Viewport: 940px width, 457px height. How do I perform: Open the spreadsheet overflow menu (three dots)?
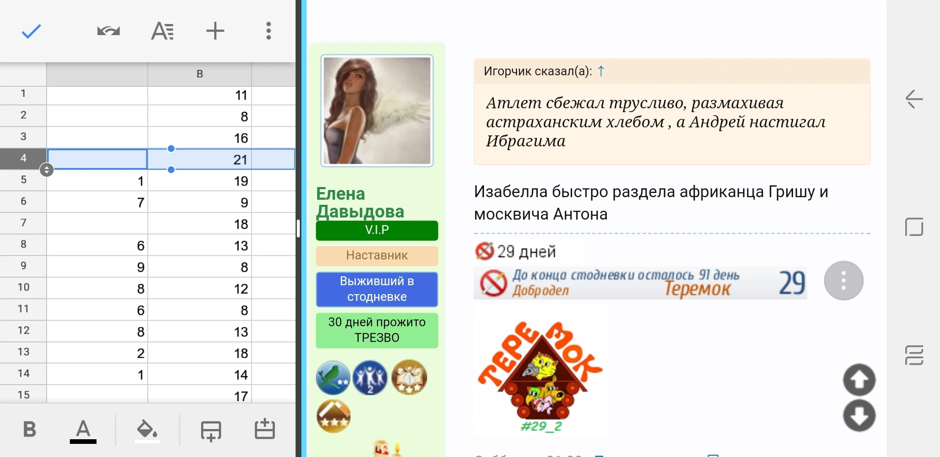point(268,30)
